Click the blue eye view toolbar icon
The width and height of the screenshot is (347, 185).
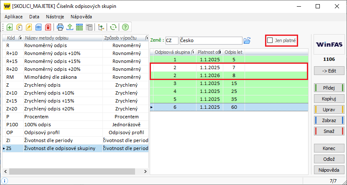(38, 27)
